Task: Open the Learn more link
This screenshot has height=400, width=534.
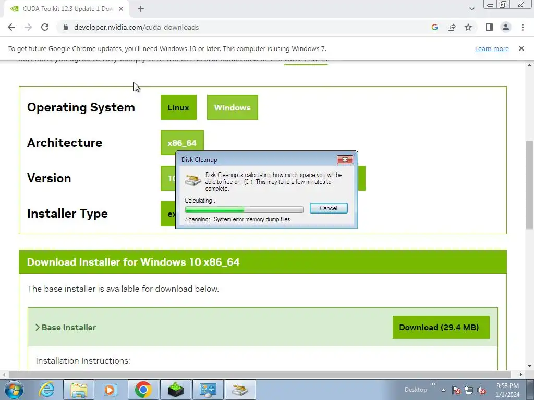Action: (x=492, y=48)
